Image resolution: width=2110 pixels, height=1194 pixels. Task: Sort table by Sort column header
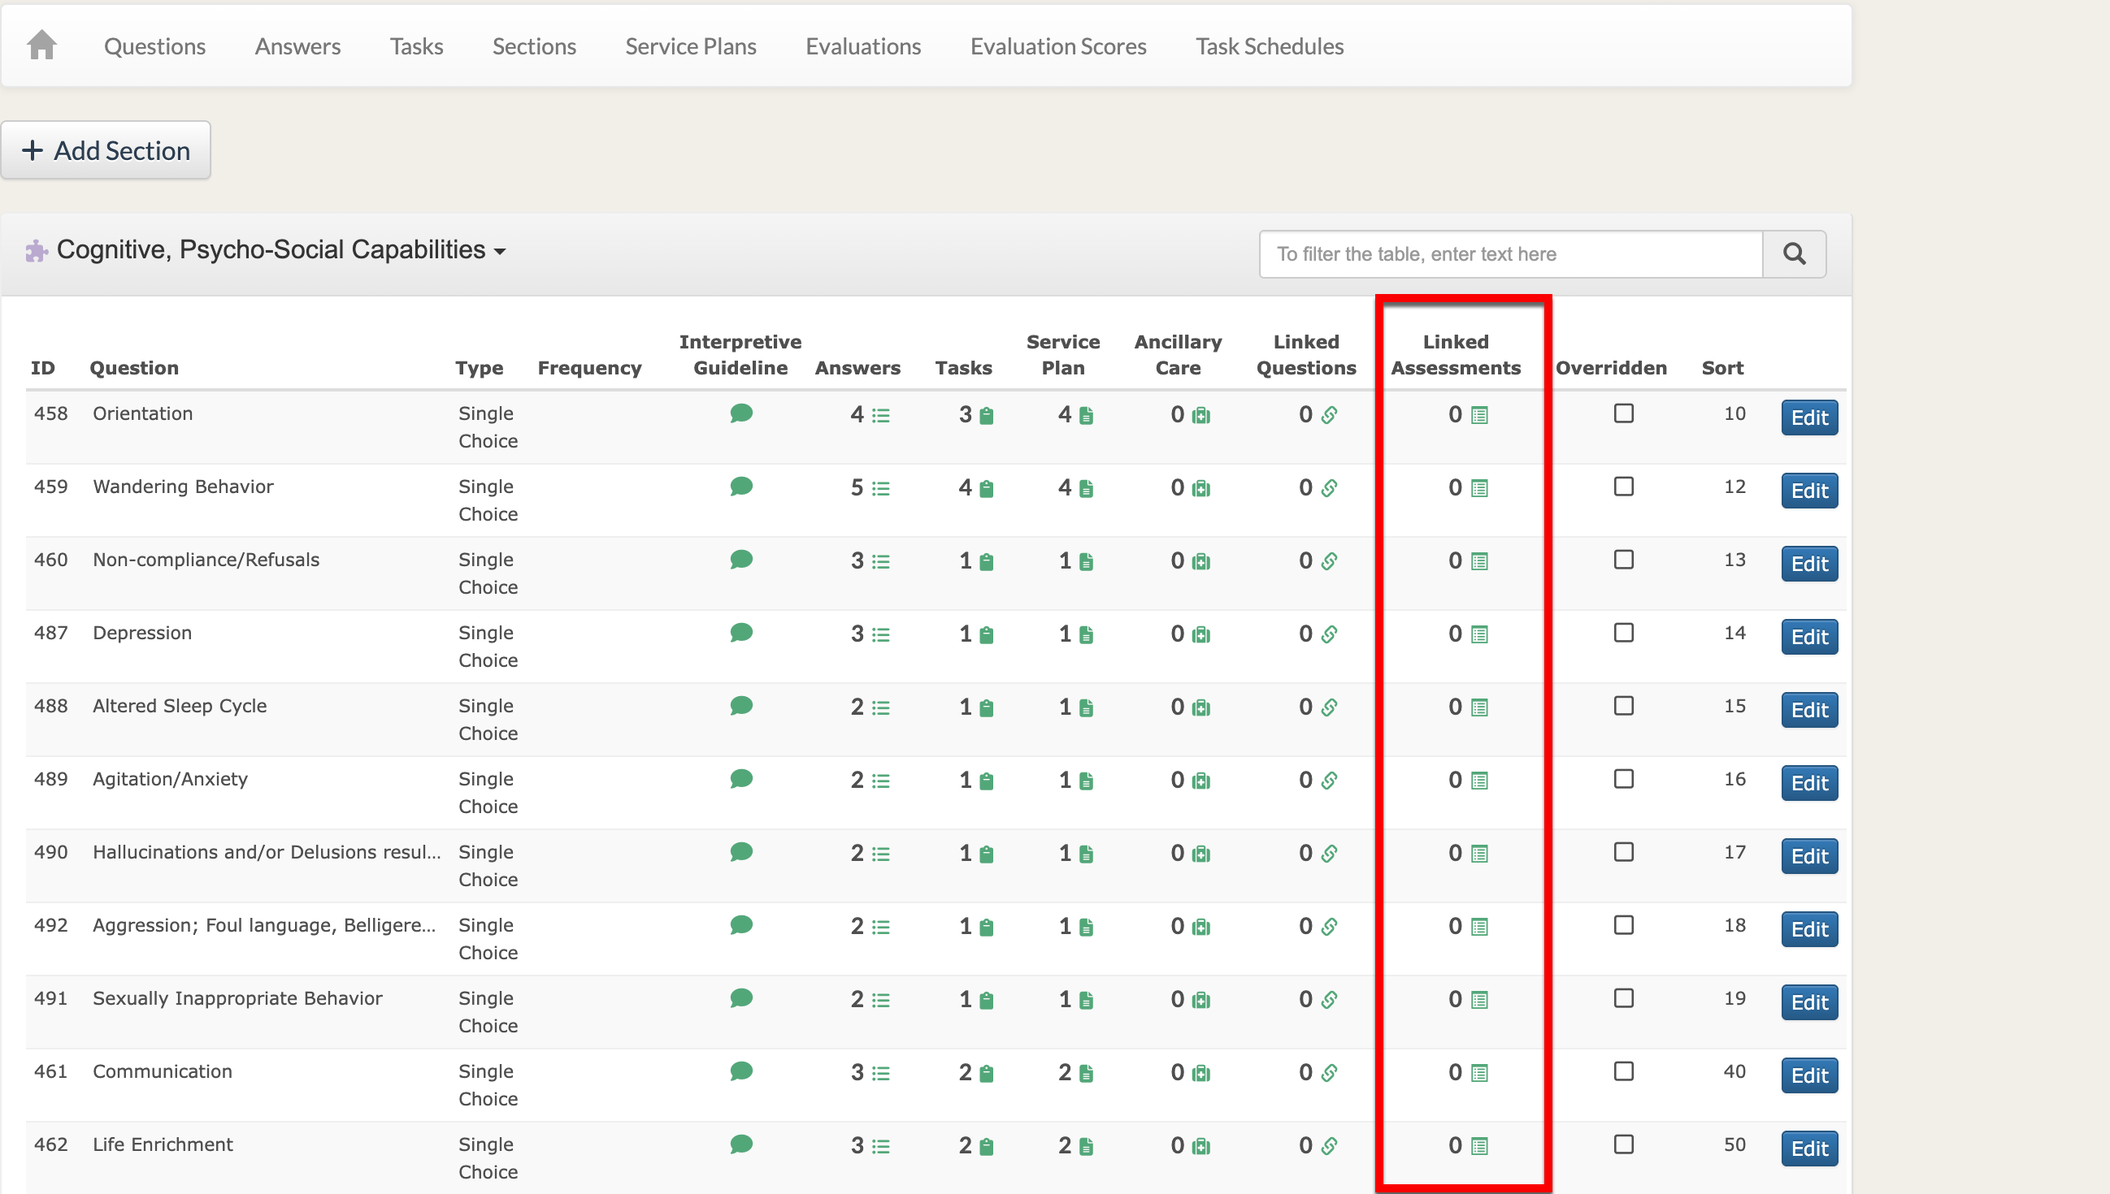1721,368
